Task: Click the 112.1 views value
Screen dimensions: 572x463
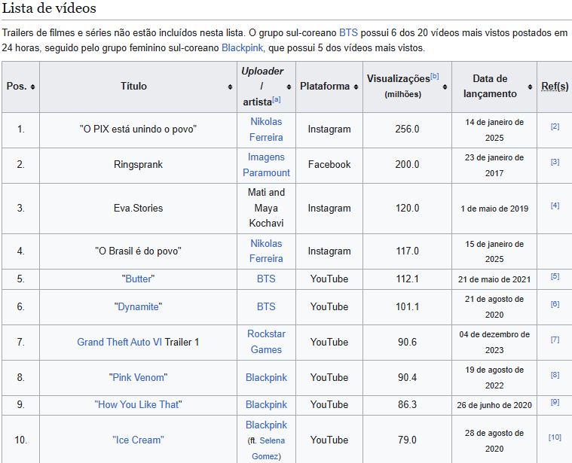Action: pos(407,279)
